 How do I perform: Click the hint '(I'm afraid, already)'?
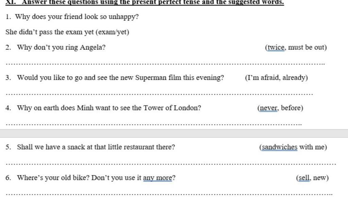click(x=276, y=78)
